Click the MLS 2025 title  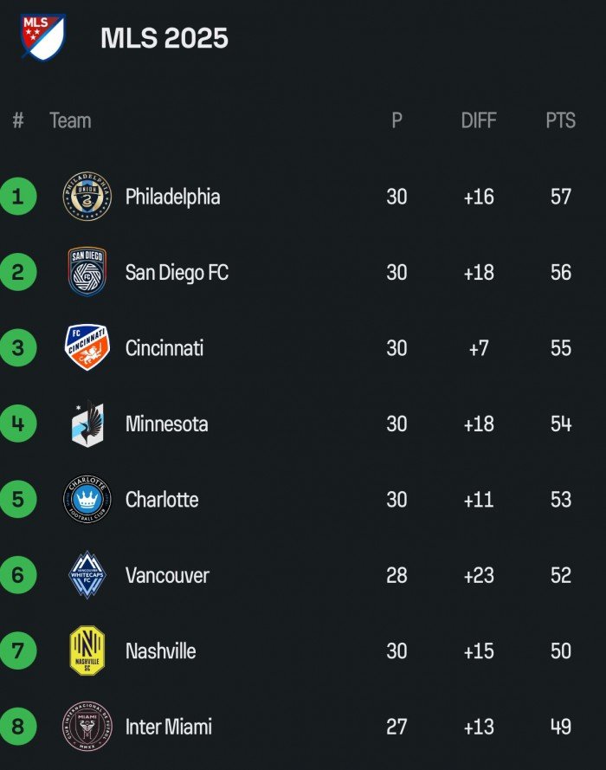[x=164, y=38]
